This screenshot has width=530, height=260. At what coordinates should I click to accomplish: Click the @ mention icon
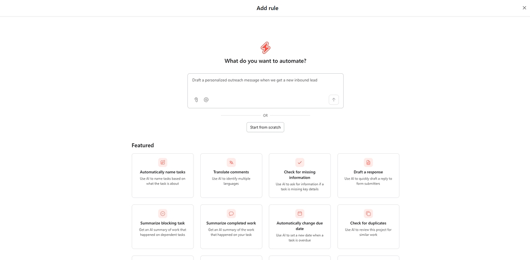206,100
